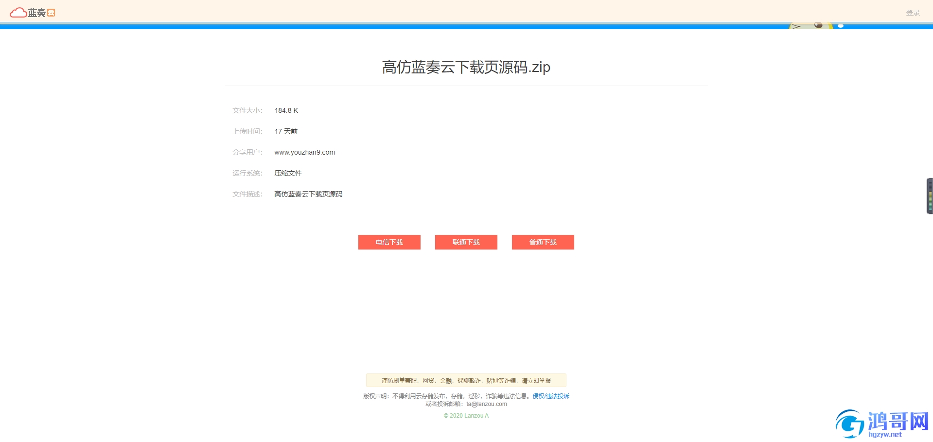The image size is (933, 442).
Task: Select the description text 高仿蓝奏云下载页源码
Action: click(308, 194)
